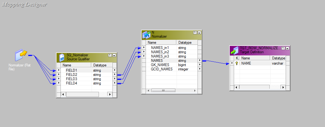Click right scroll arrow in Normalizer box

click(x=195, y=91)
